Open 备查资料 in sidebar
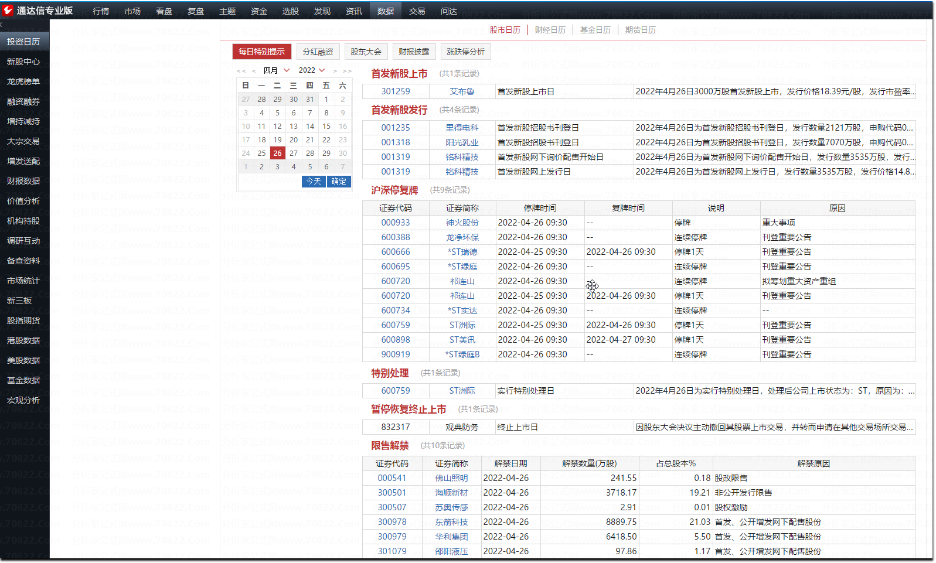Viewport: 936px width, 563px height. 25,261
